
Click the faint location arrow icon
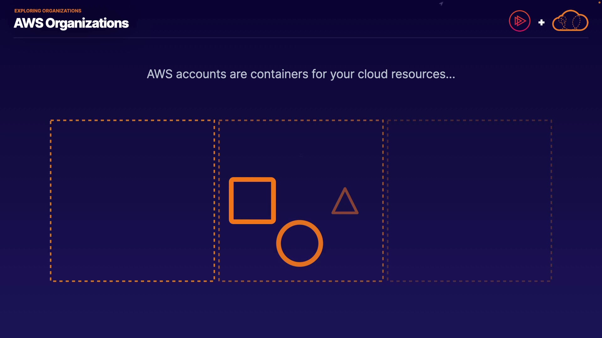pyautogui.click(x=441, y=4)
